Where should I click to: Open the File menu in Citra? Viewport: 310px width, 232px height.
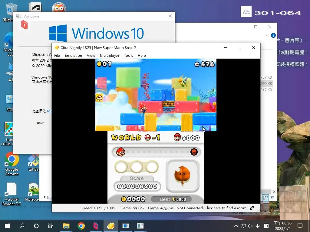point(57,56)
